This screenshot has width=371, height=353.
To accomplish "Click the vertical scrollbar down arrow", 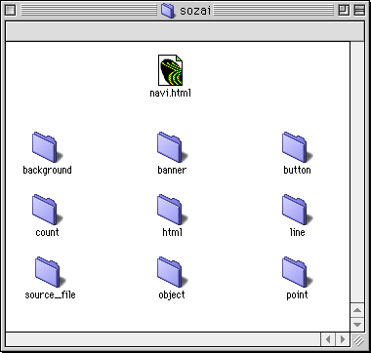I will pyautogui.click(x=357, y=325).
